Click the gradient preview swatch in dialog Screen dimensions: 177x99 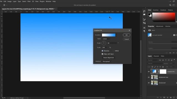109,35
